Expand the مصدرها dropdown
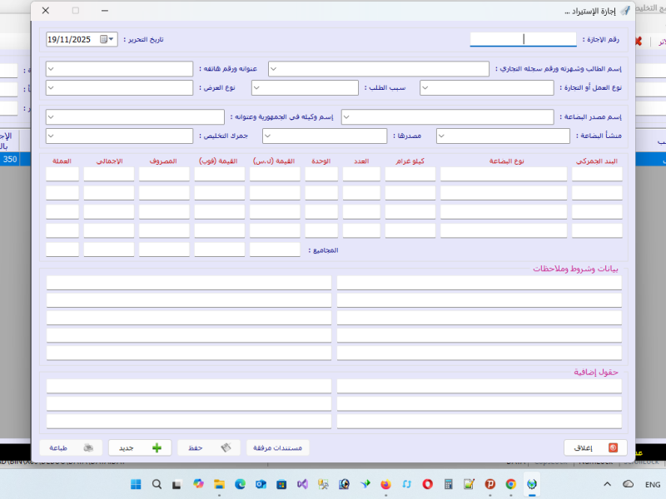Screen dimensions: 666x499 [267, 136]
